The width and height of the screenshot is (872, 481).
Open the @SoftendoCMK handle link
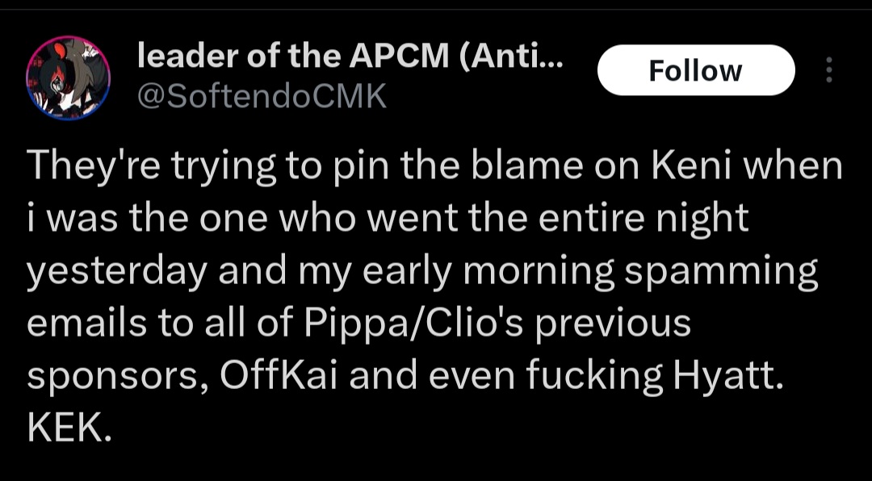[x=262, y=96]
